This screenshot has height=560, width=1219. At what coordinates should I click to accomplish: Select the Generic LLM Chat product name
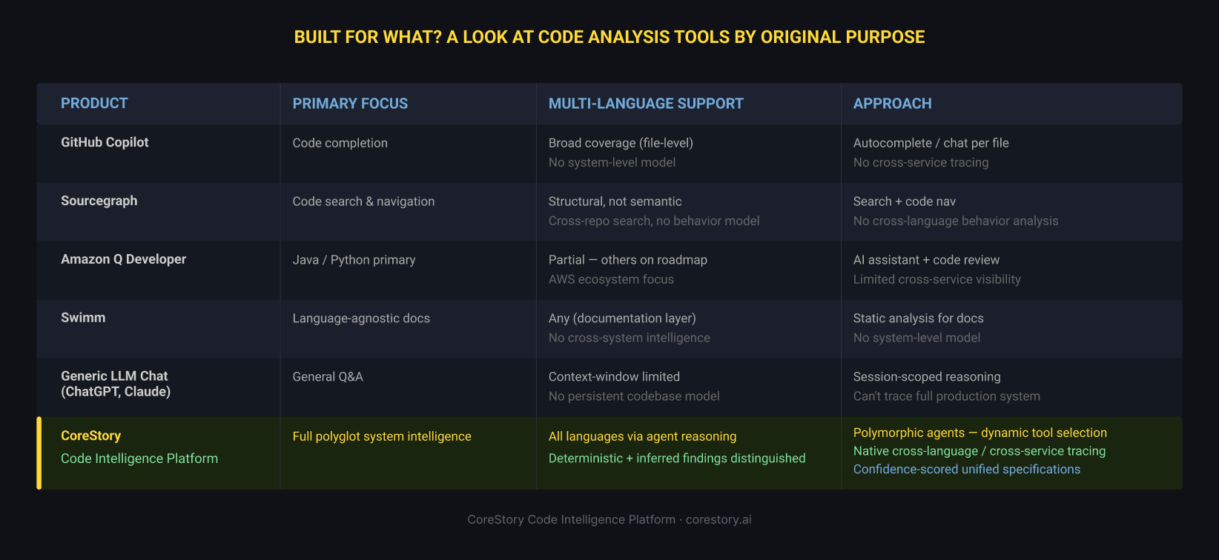coord(116,384)
